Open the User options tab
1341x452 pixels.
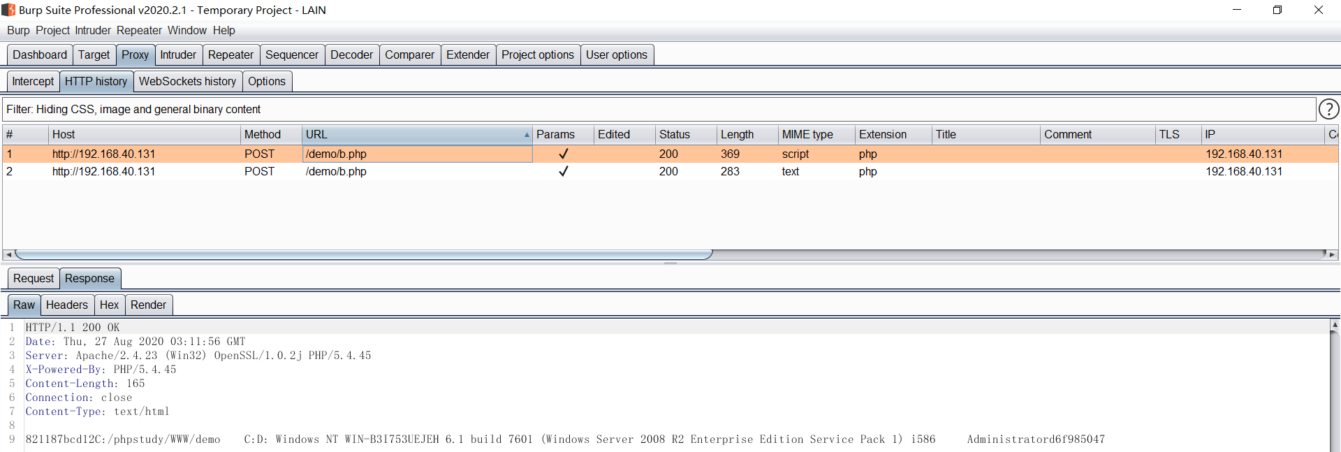pos(617,54)
